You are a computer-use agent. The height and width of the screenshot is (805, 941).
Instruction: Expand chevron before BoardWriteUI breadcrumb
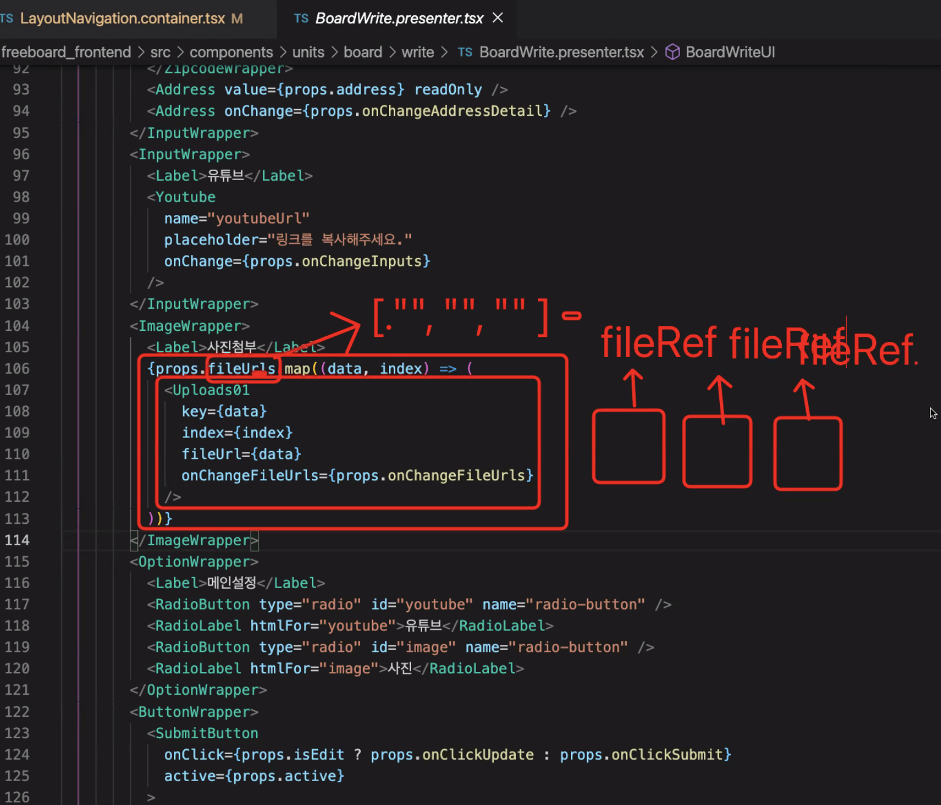point(654,52)
